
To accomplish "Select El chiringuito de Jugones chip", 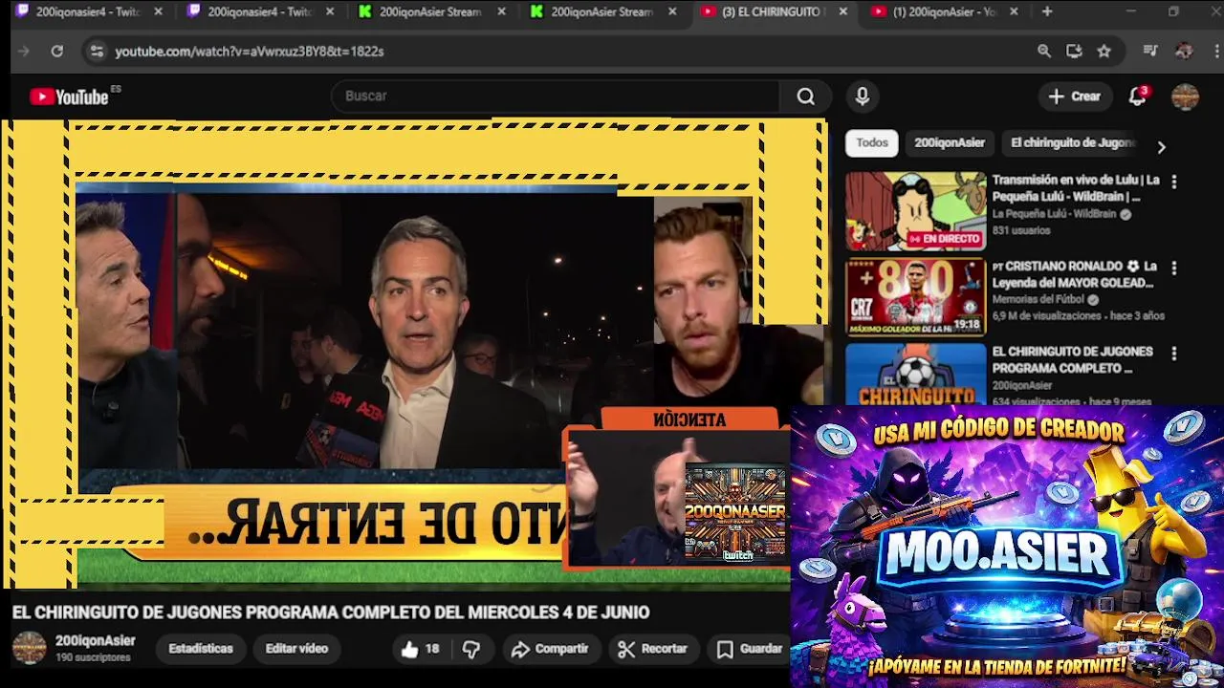I will click(x=1072, y=143).
